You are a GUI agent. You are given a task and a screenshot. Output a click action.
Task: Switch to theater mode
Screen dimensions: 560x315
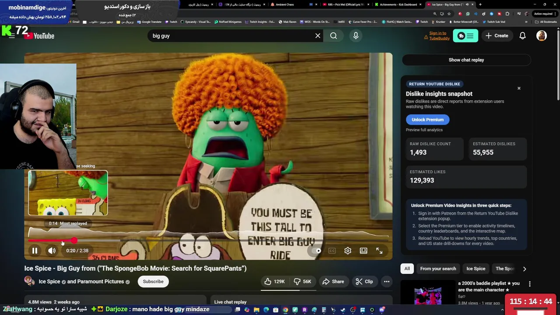[x=364, y=251]
